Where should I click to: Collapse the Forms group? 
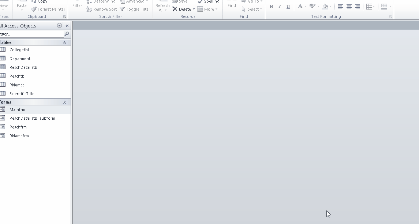64,102
